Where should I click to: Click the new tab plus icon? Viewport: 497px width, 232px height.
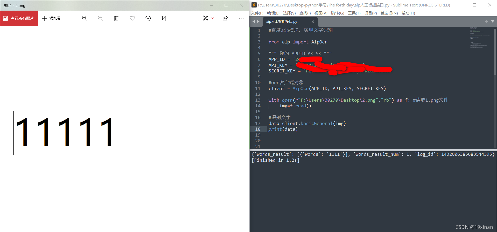pos(486,21)
